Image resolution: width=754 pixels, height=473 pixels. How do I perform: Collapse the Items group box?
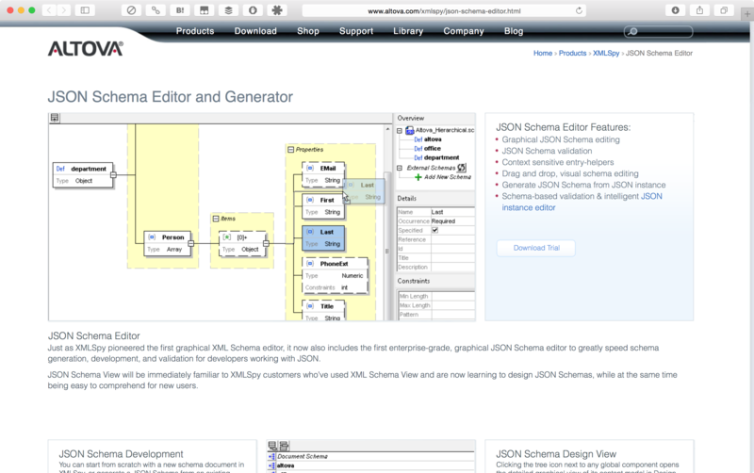pos(216,219)
